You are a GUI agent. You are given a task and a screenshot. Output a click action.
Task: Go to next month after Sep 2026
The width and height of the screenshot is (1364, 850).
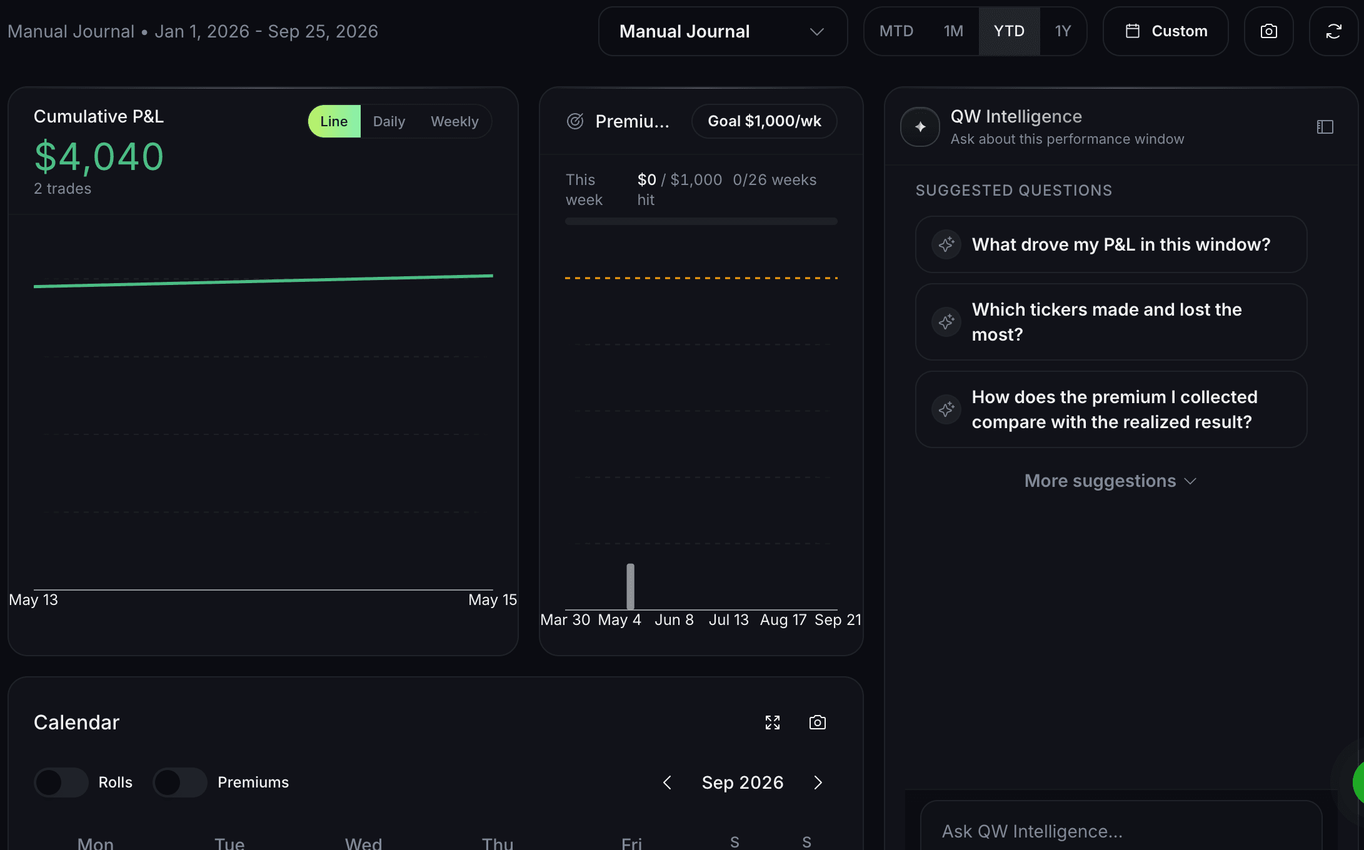tap(818, 782)
